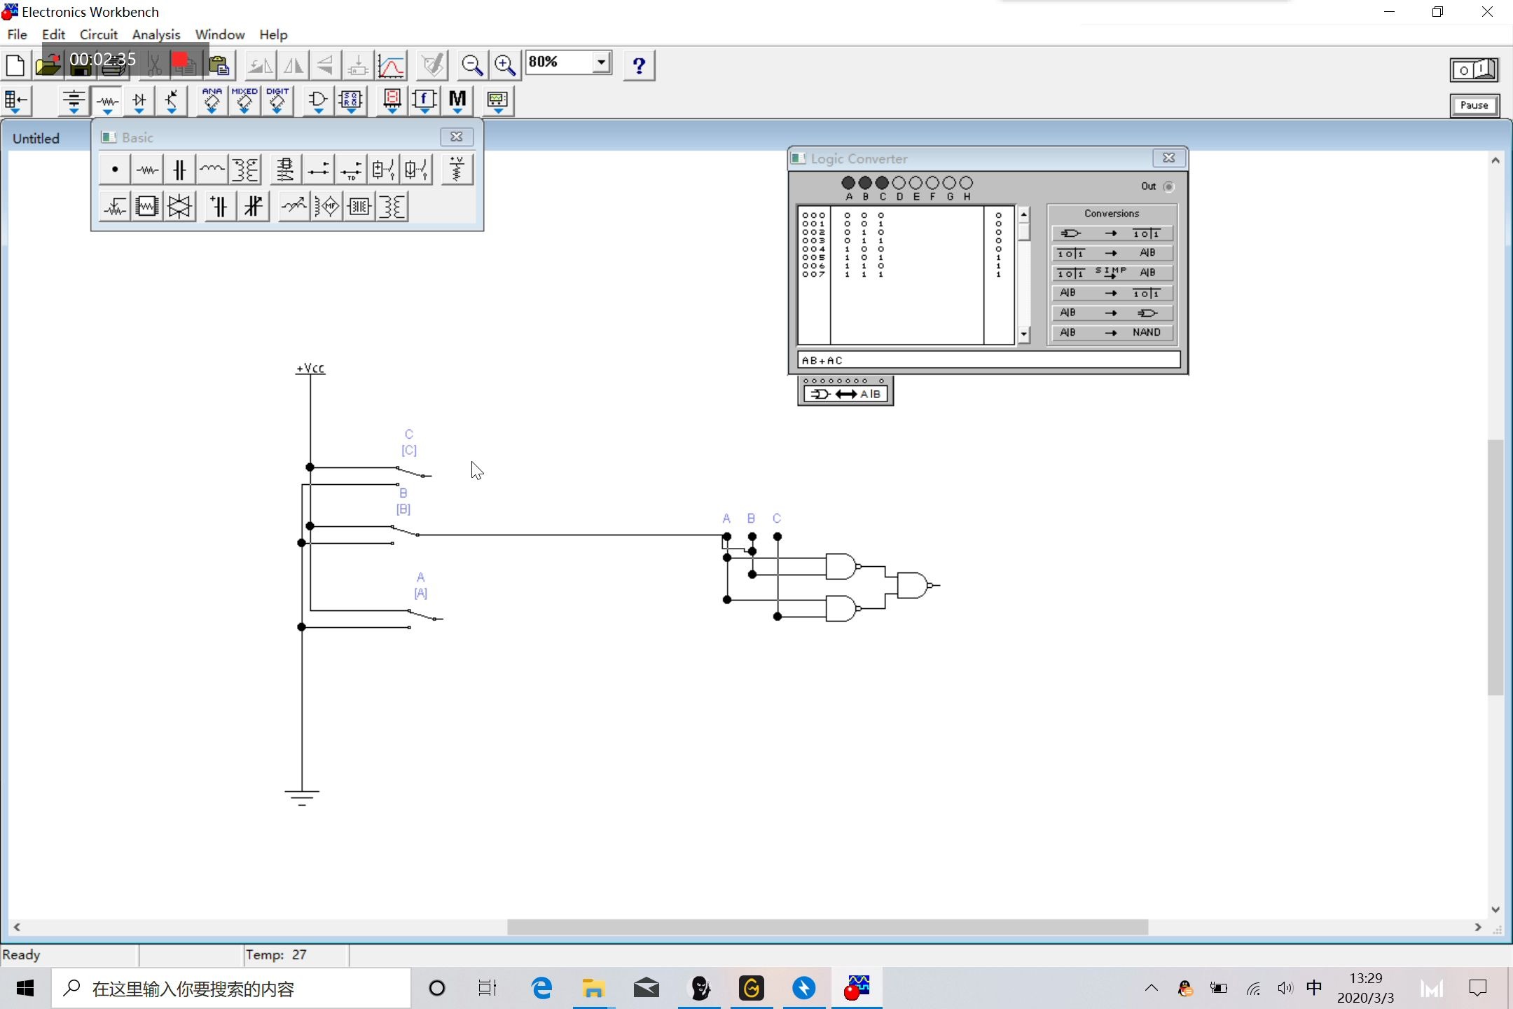Expand the Diodes parts bin
Image resolution: width=1513 pixels, height=1009 pixels.
click(x=139, y=101)
